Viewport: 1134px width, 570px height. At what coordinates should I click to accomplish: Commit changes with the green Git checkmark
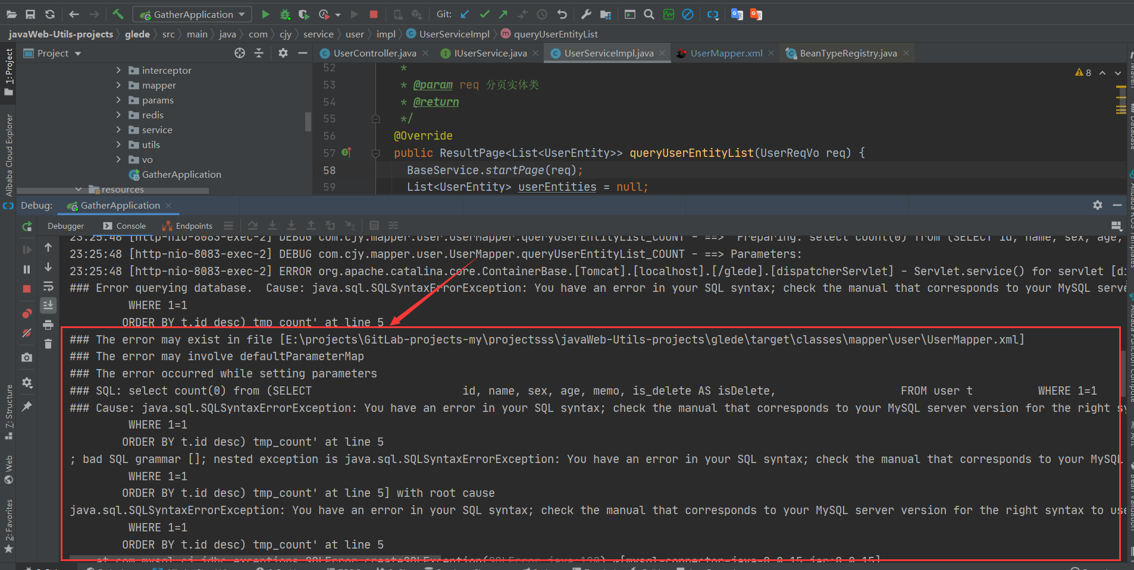point(484,14)
